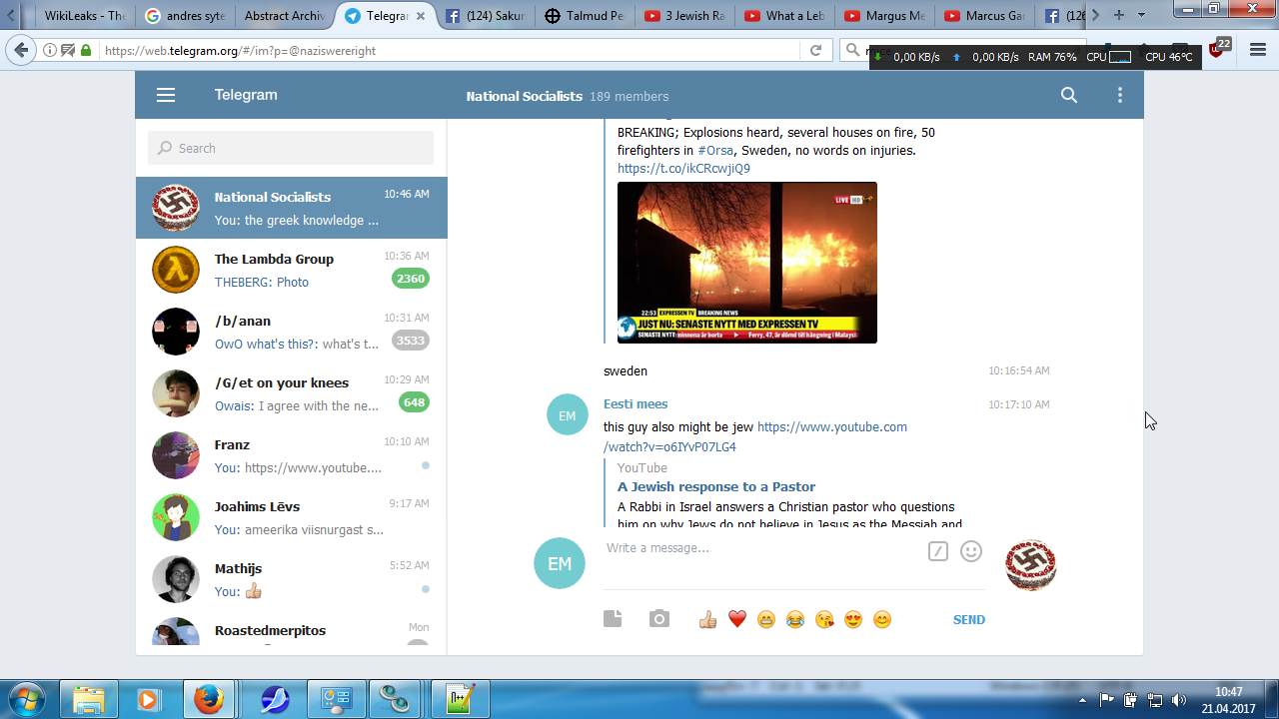Click the attach file icon
1279x719 pixels.
pos(613,619)
